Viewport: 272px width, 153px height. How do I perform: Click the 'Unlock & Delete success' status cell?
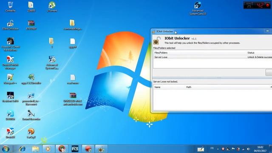pyautogui.click(x=260, y=57)
